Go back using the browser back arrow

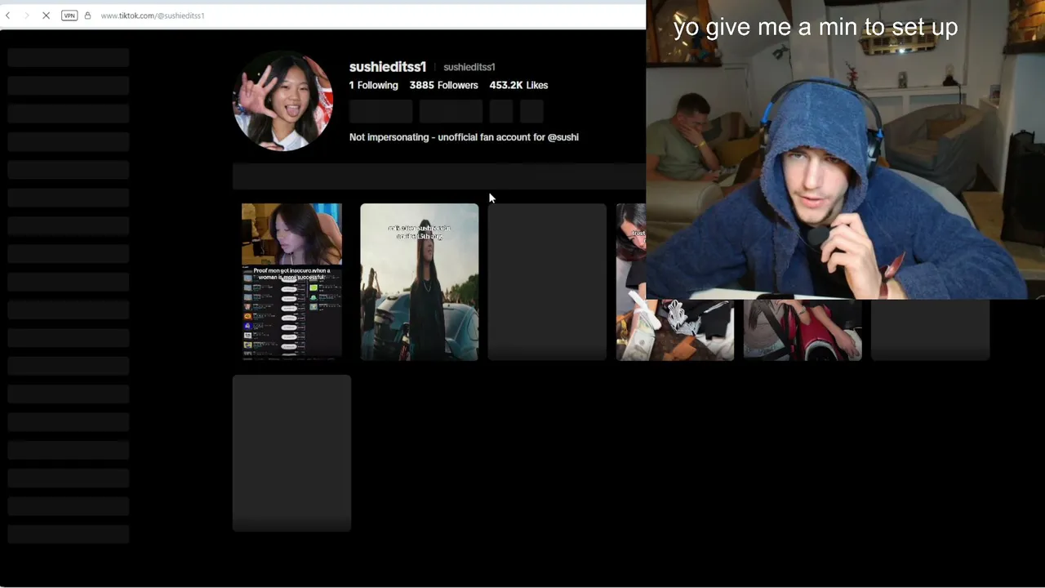point(7,16)
